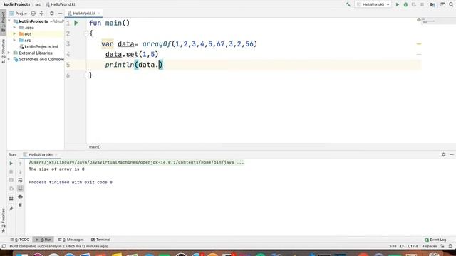456x256 pixels.
Task: Click the 4 spaces indent status item
Action: click(430, 247)
